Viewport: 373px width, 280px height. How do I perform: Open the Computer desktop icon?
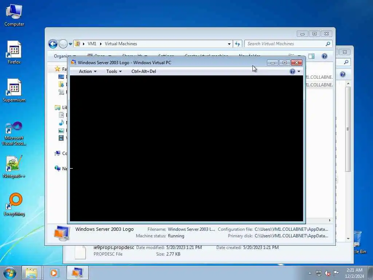[x=14, y=15]
